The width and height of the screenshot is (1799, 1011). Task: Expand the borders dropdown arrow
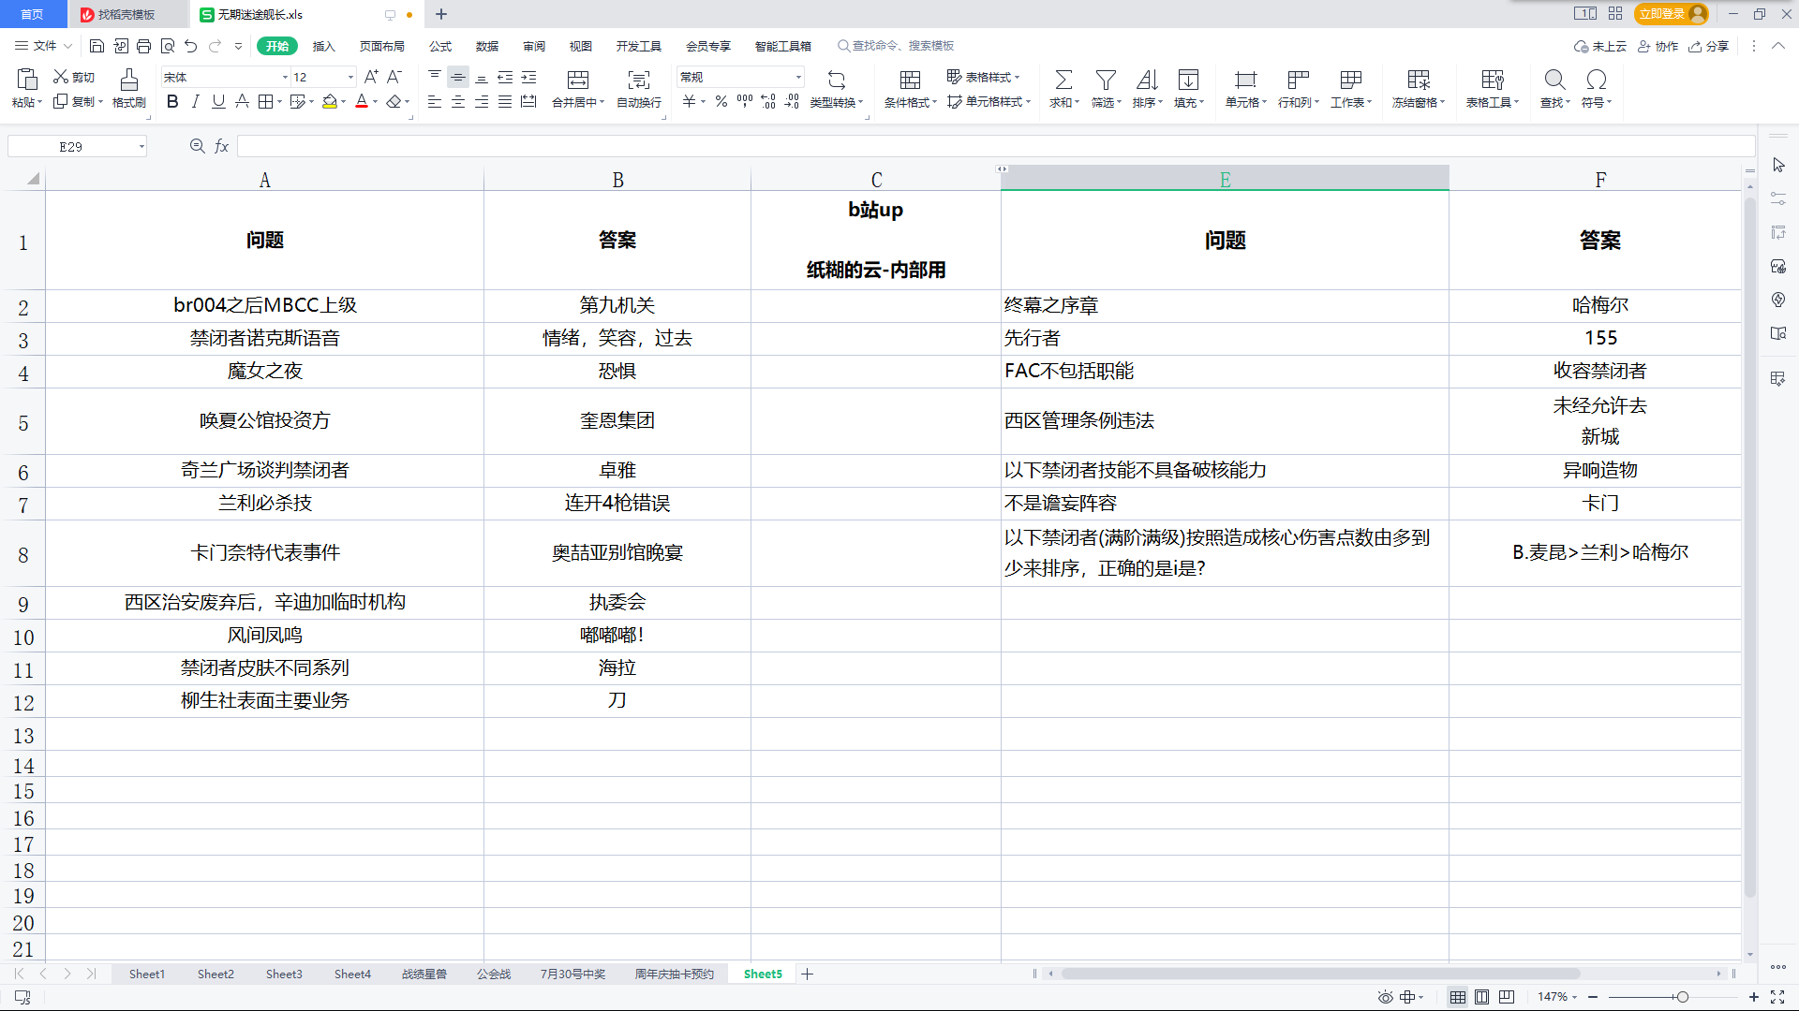279,102
